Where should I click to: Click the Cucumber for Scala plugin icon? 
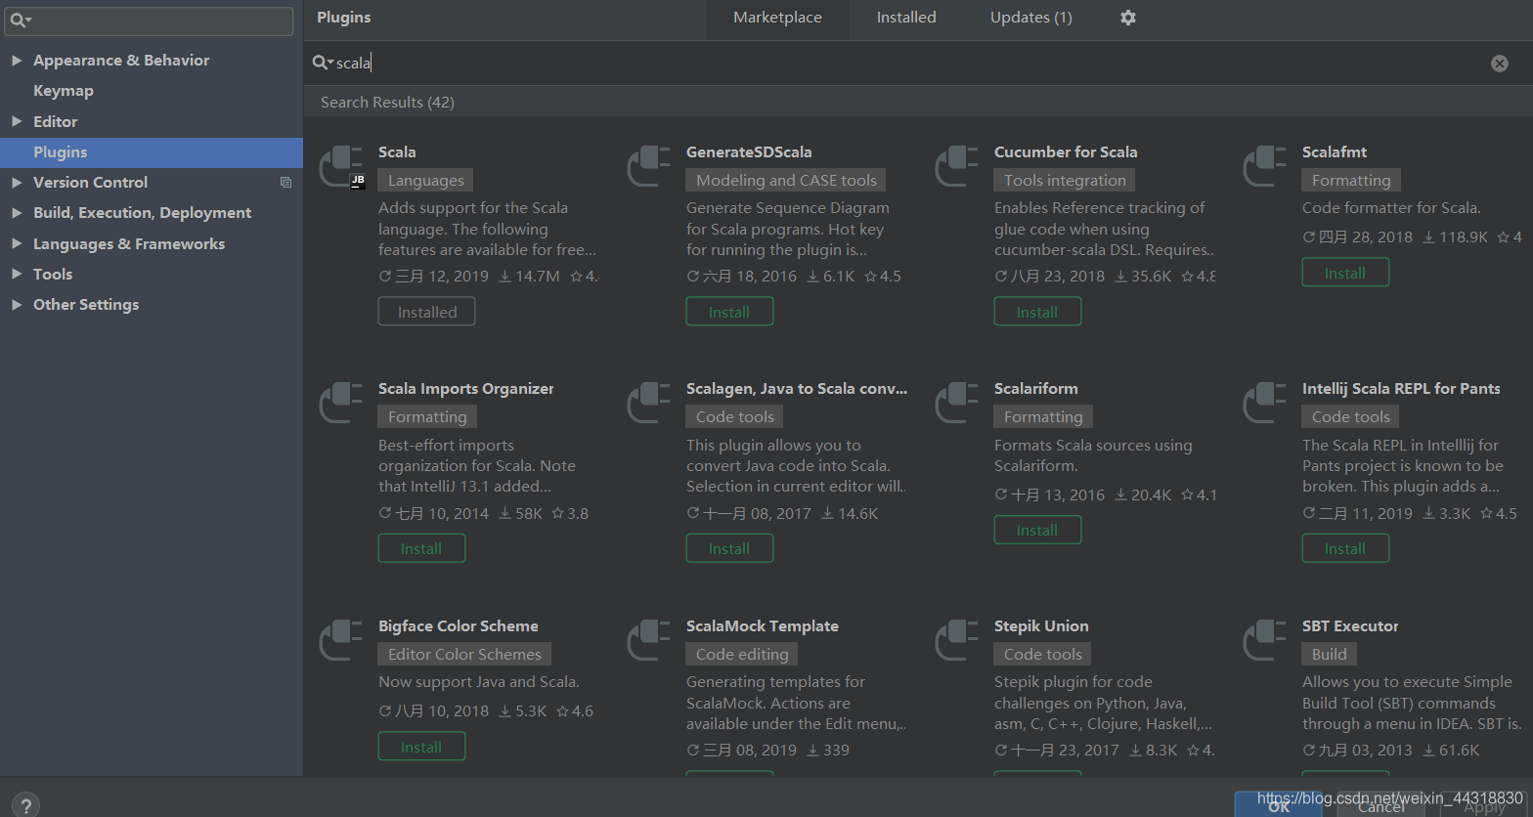click(957, 166)
